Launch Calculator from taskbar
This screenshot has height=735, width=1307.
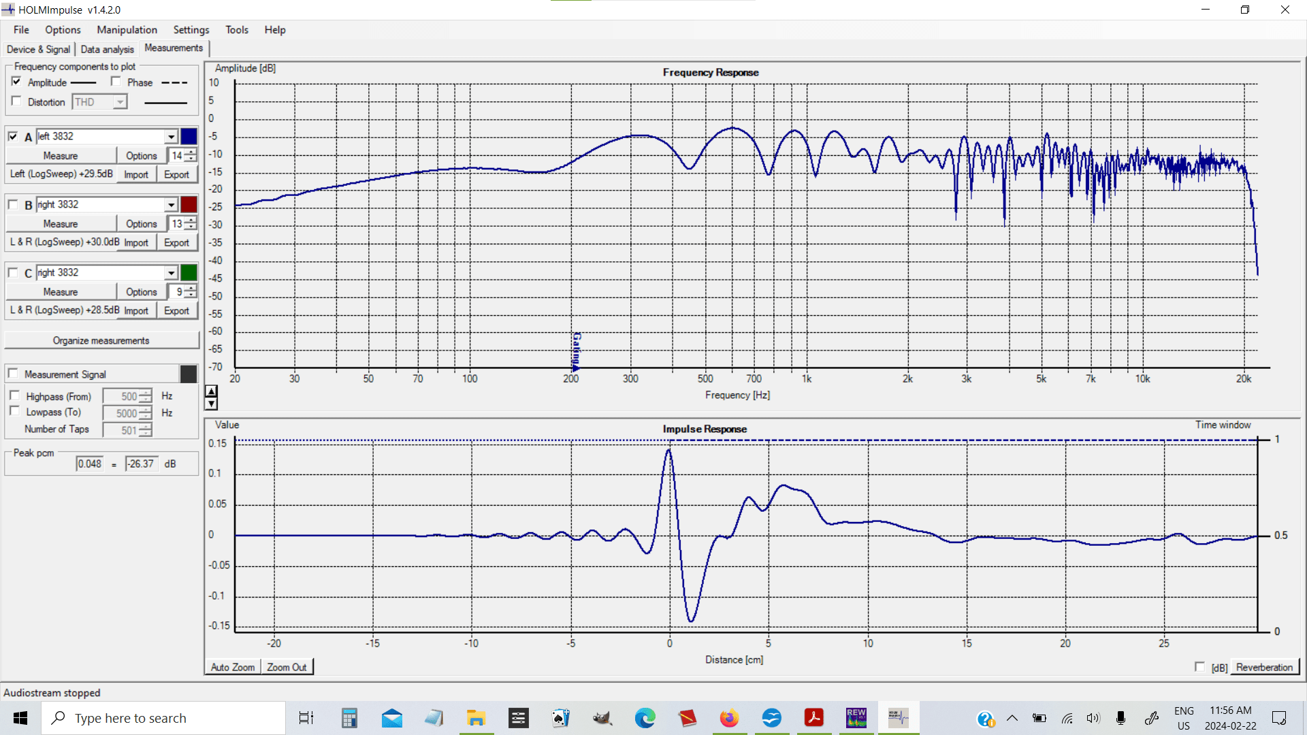(x=349, y=718)
